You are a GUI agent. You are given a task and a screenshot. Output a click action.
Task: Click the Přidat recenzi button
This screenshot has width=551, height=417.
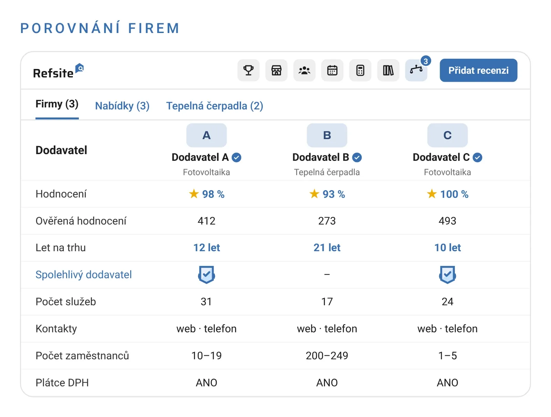point(478,70)
